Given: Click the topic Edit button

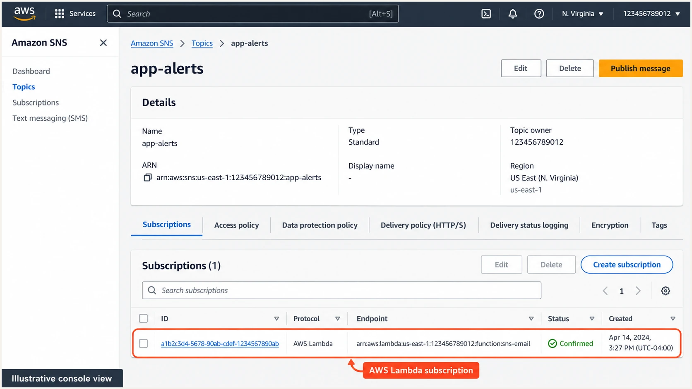Looking at the screenshot, I should [521, 68].
